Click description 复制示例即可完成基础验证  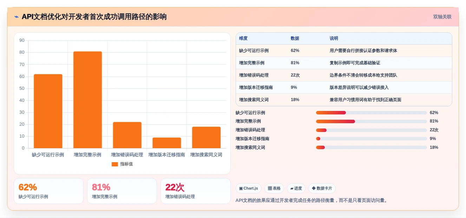click(x=355, y=63)
